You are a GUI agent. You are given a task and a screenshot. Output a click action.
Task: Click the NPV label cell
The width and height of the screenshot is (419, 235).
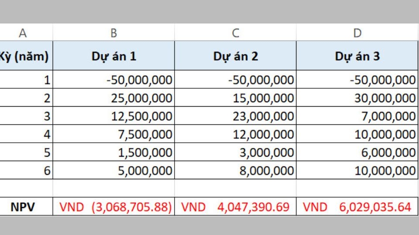[26, 206]
